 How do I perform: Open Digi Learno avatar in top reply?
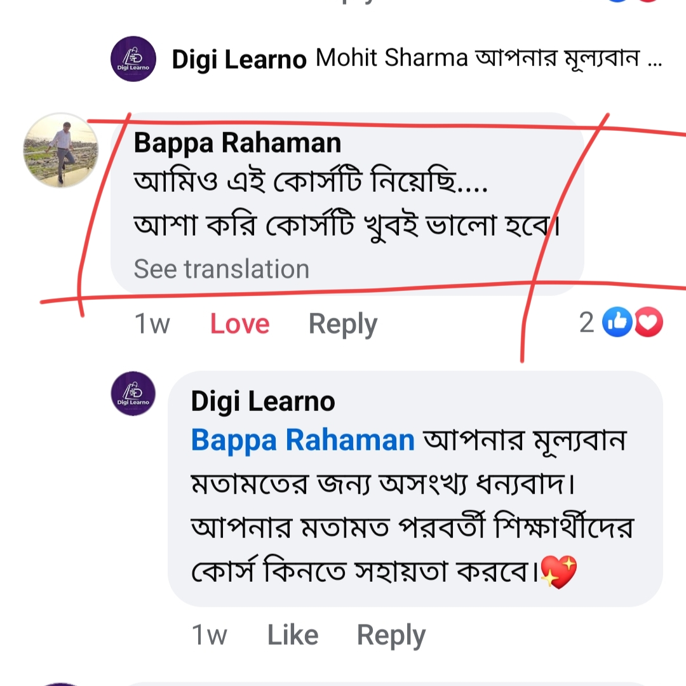pos(133,59)
